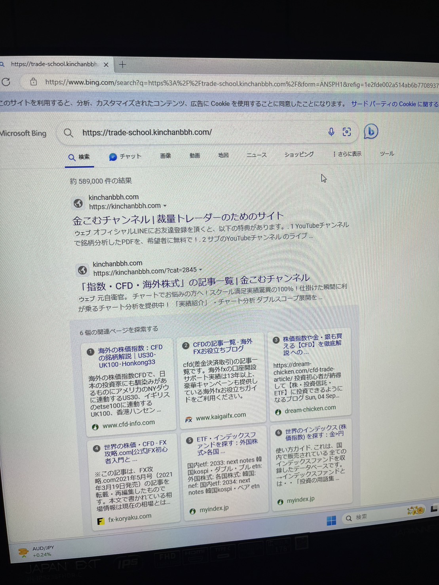Viewport: 439px width, 585px height.
Task: Open the 地図 tab
Action: pos(223,155)
